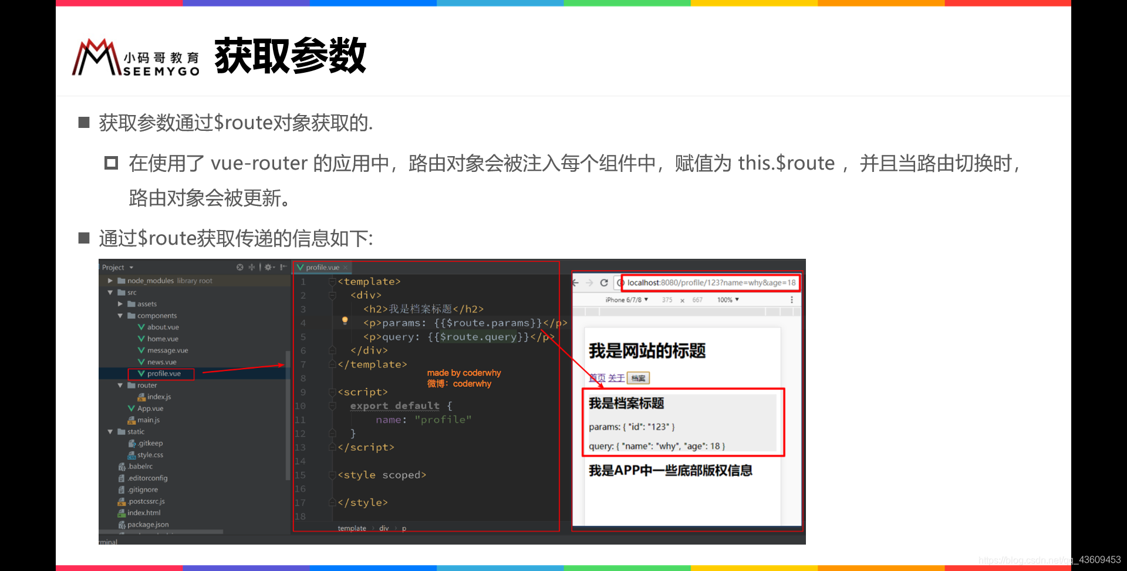Select the profile.vue editor tab
Viewport: 1127px width, 571px height.
322,268
